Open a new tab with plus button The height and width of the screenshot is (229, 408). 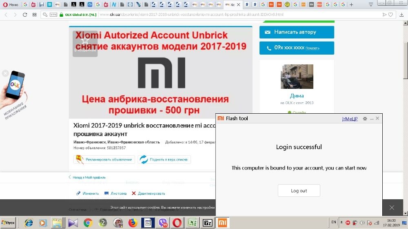351,4
